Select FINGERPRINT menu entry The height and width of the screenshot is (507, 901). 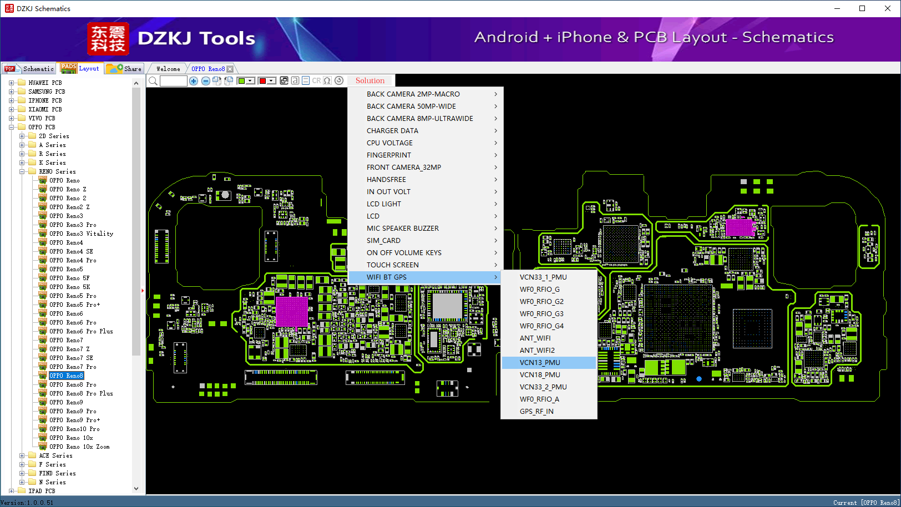click(426, 155)
